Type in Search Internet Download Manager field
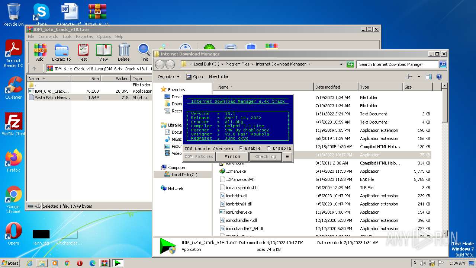476x268 pixels. [398, 64]
